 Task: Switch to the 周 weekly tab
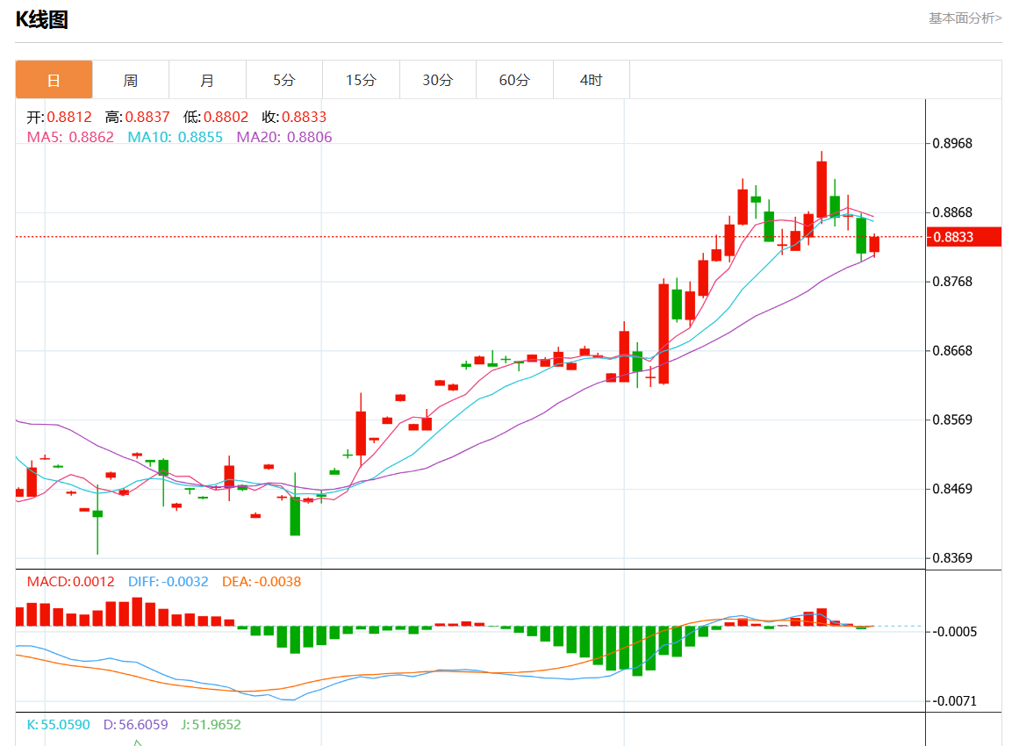(131, 80)
